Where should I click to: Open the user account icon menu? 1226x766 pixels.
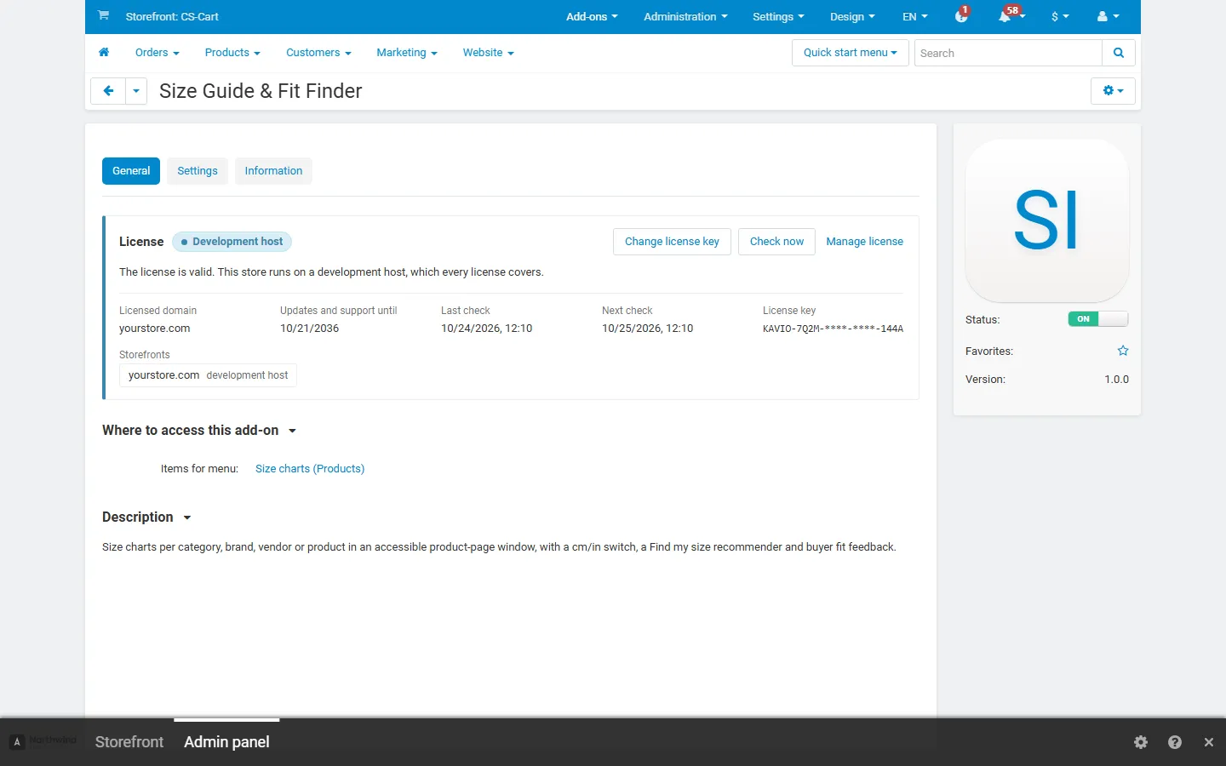pyautogui.click(x=1108, y=16)
